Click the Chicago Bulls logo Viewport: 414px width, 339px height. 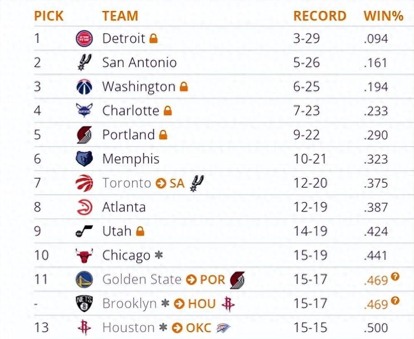pyautogui.click(x=84, y=255)
